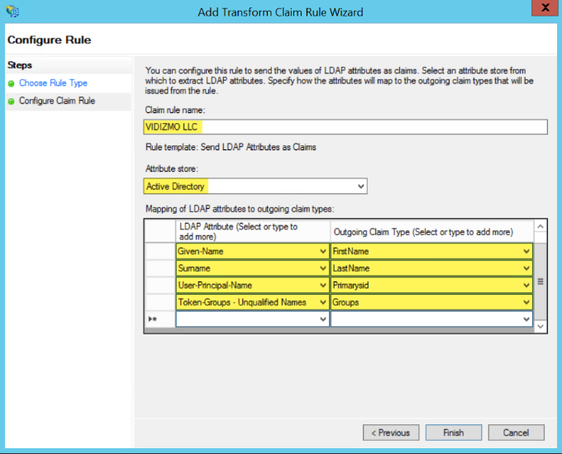Open Token-Groups - Unqualified Names dropdown
562x454 pixels.
coord(323,303)
